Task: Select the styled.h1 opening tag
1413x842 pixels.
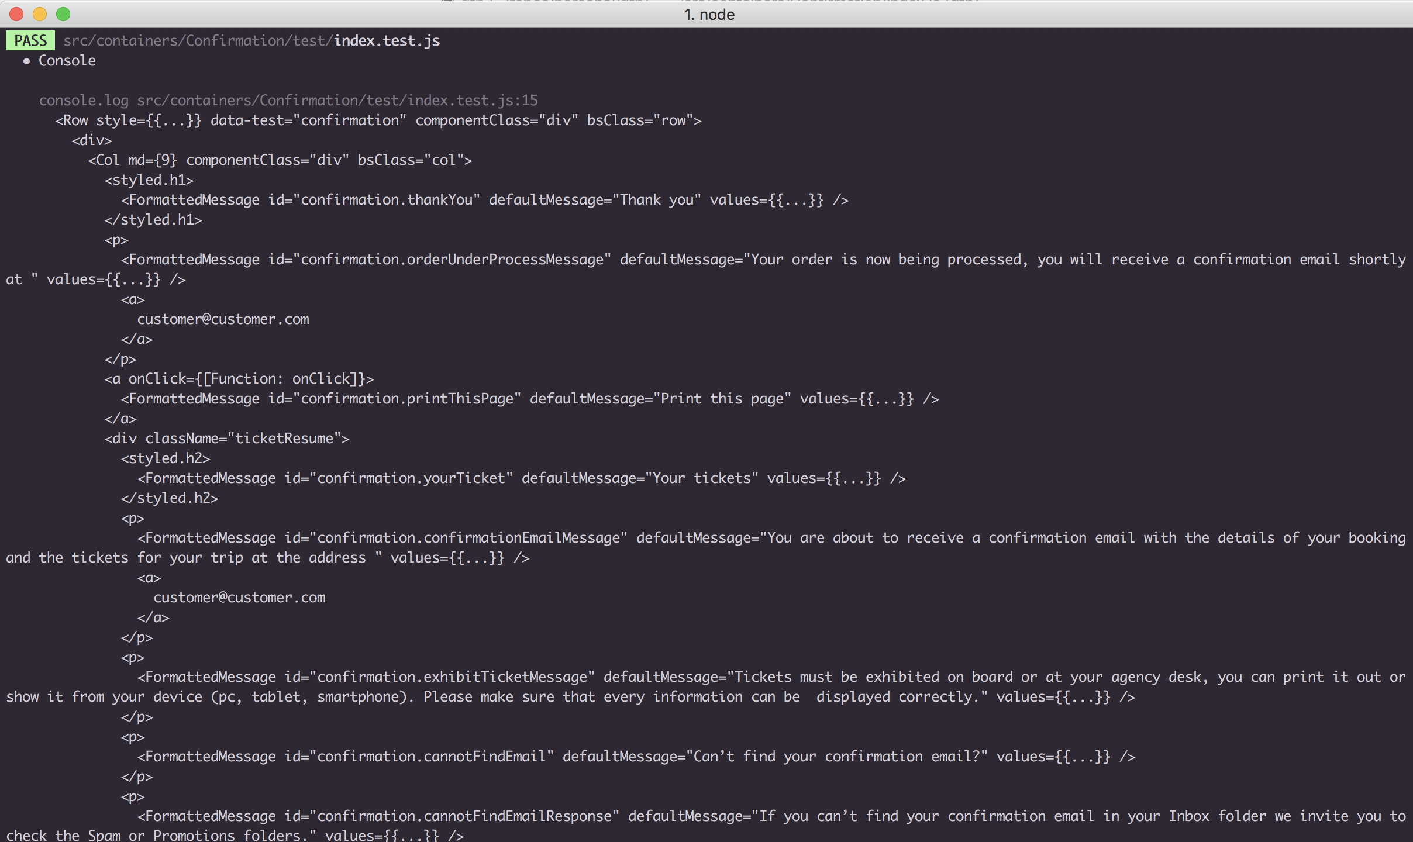Action: [150, 180]
